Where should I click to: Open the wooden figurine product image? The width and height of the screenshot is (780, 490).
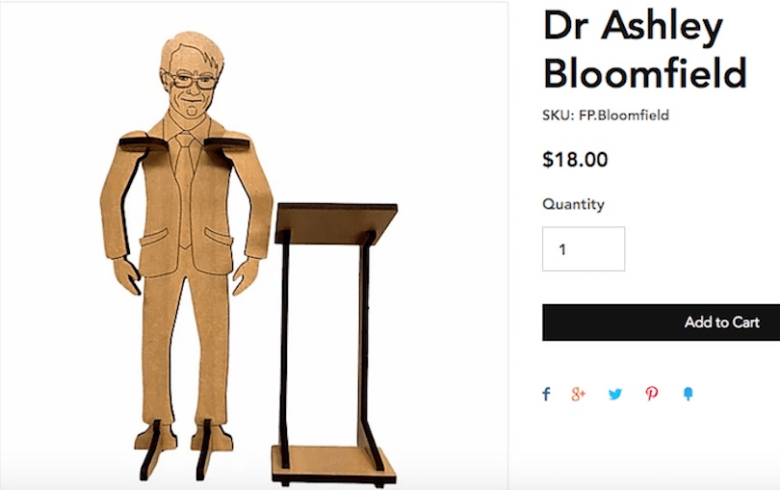(253, 245)
